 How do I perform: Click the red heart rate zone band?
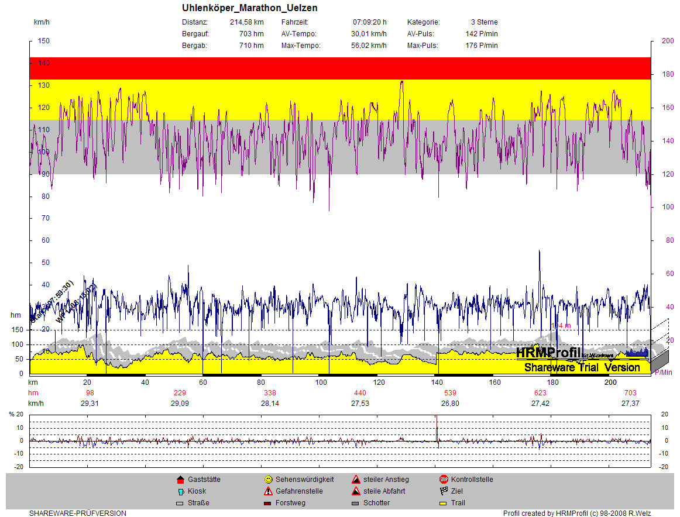[339, 68]
